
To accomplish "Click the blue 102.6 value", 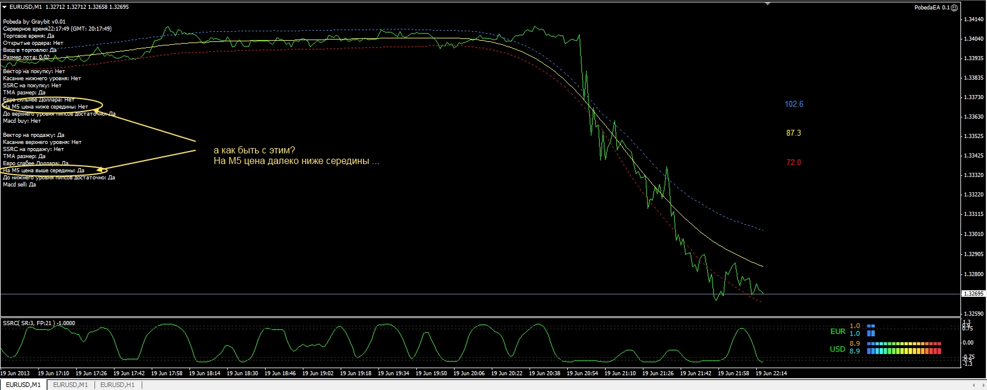I will tap(794, 104).
